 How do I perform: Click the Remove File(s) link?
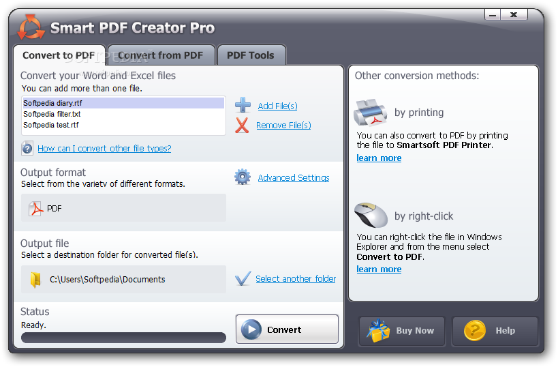coord(283,126)
